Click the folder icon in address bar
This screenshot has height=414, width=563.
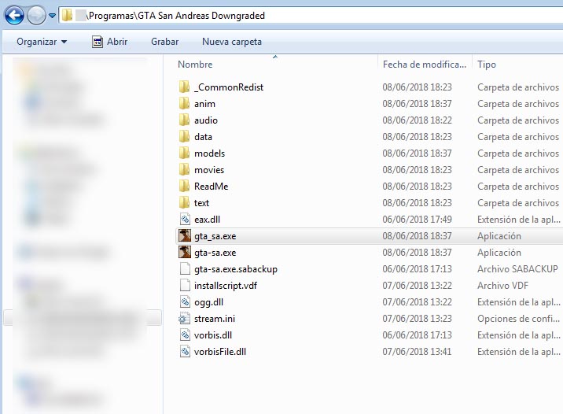(x=67, y=16)
